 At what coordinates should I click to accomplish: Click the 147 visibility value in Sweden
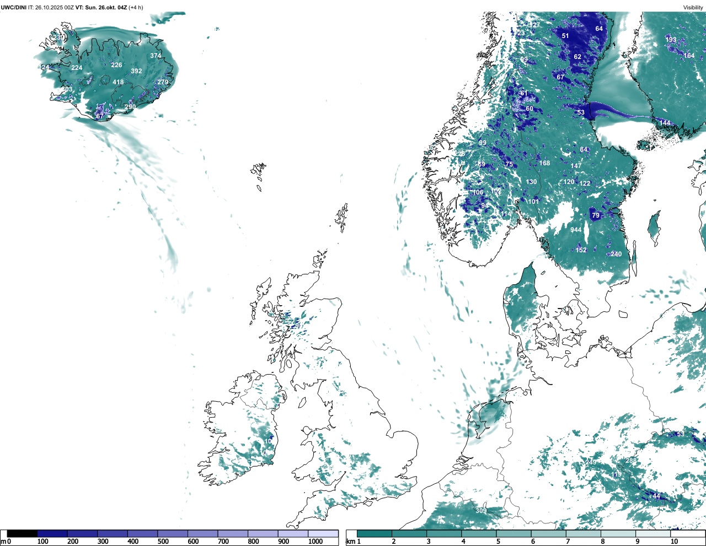tap(576, 166)
